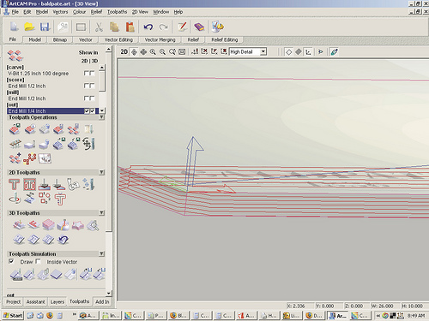The height and width of the screenshot is (321, 429).
Task: Click the 8:49 AM clock
Action: click(x=416, y=316)
